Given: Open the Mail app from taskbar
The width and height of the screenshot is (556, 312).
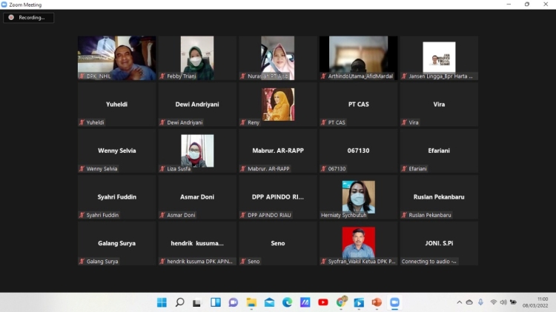Looking at the screenshot, I should [x=269, y=302].
